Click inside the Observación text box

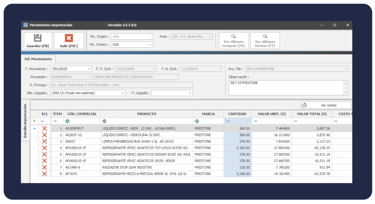coord(285,88)
